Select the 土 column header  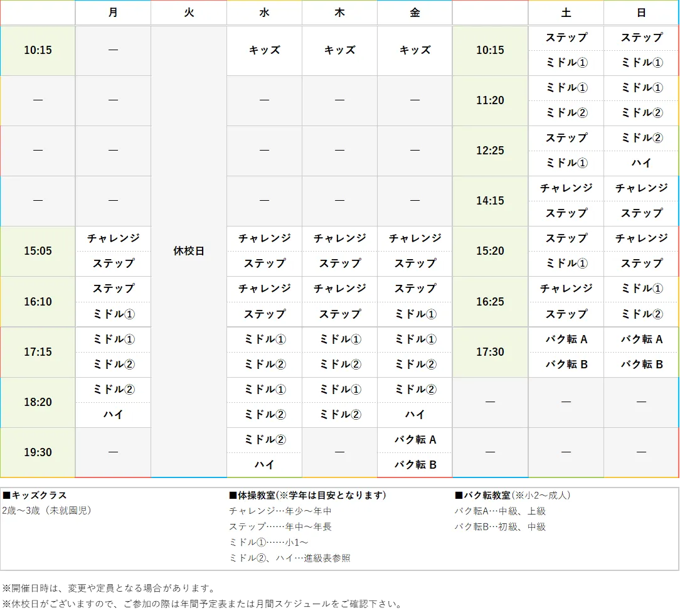[565, 13]
